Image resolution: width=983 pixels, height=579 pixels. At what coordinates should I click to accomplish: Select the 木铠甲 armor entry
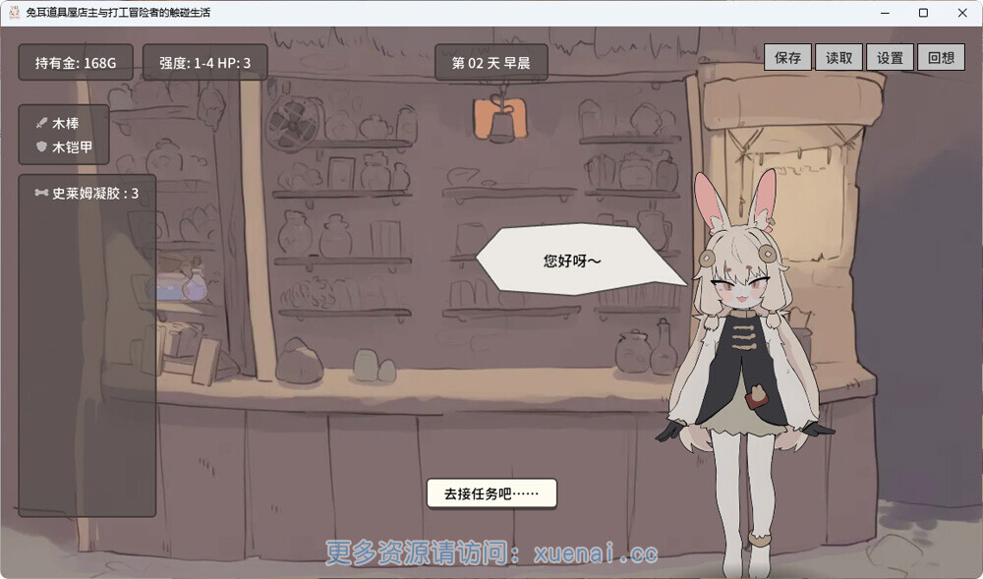(x=72, y=146)
